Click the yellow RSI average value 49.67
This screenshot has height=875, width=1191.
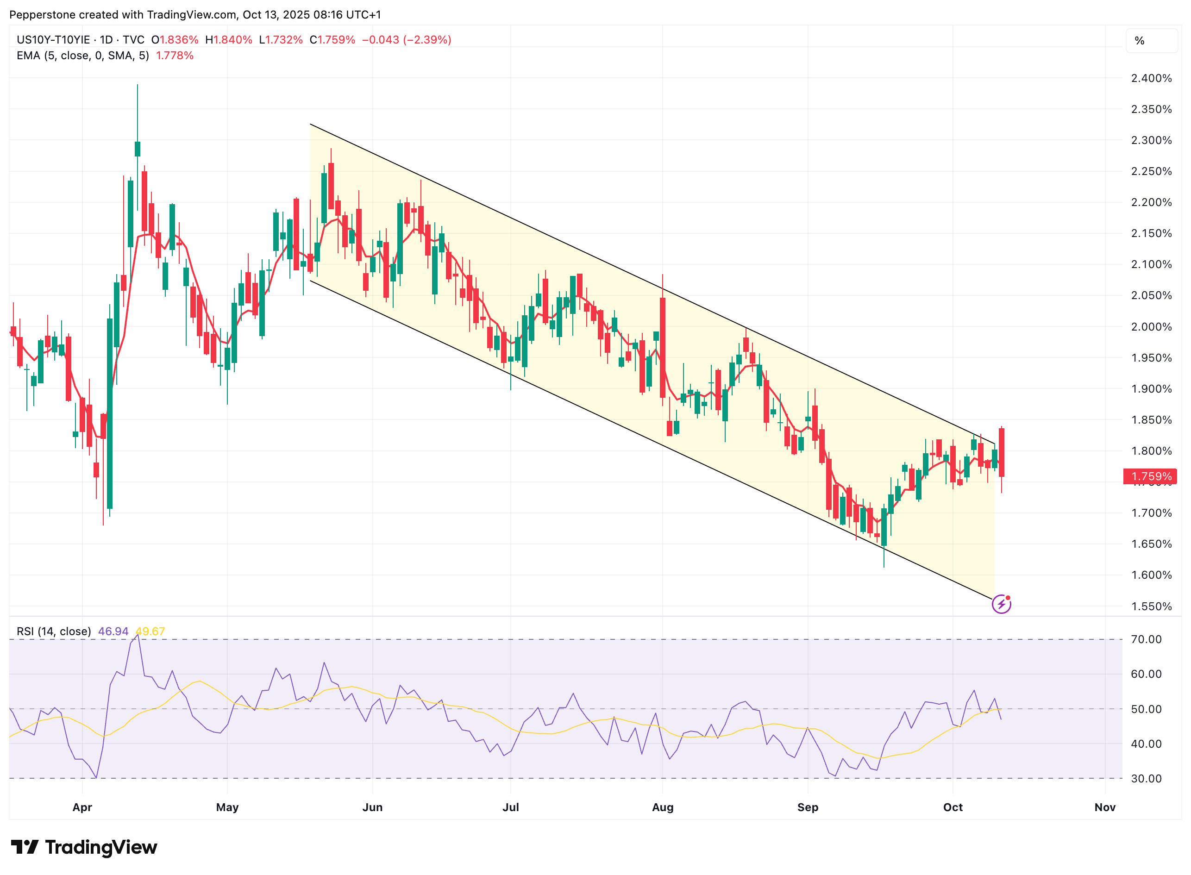pos(150,631)
